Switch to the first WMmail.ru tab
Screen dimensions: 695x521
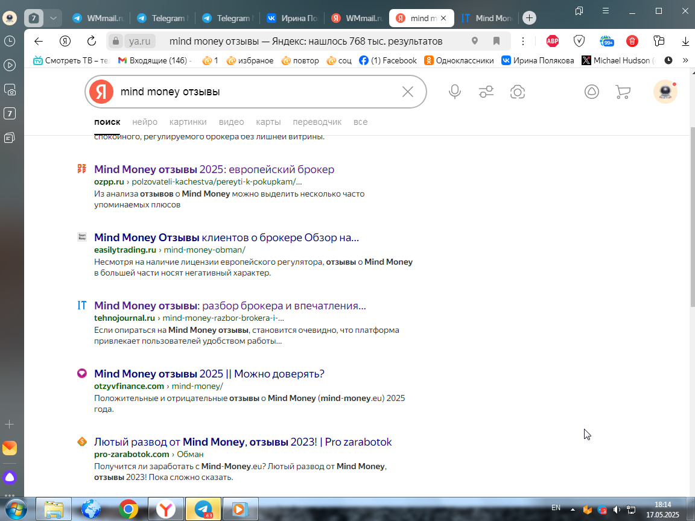point(98,18)
